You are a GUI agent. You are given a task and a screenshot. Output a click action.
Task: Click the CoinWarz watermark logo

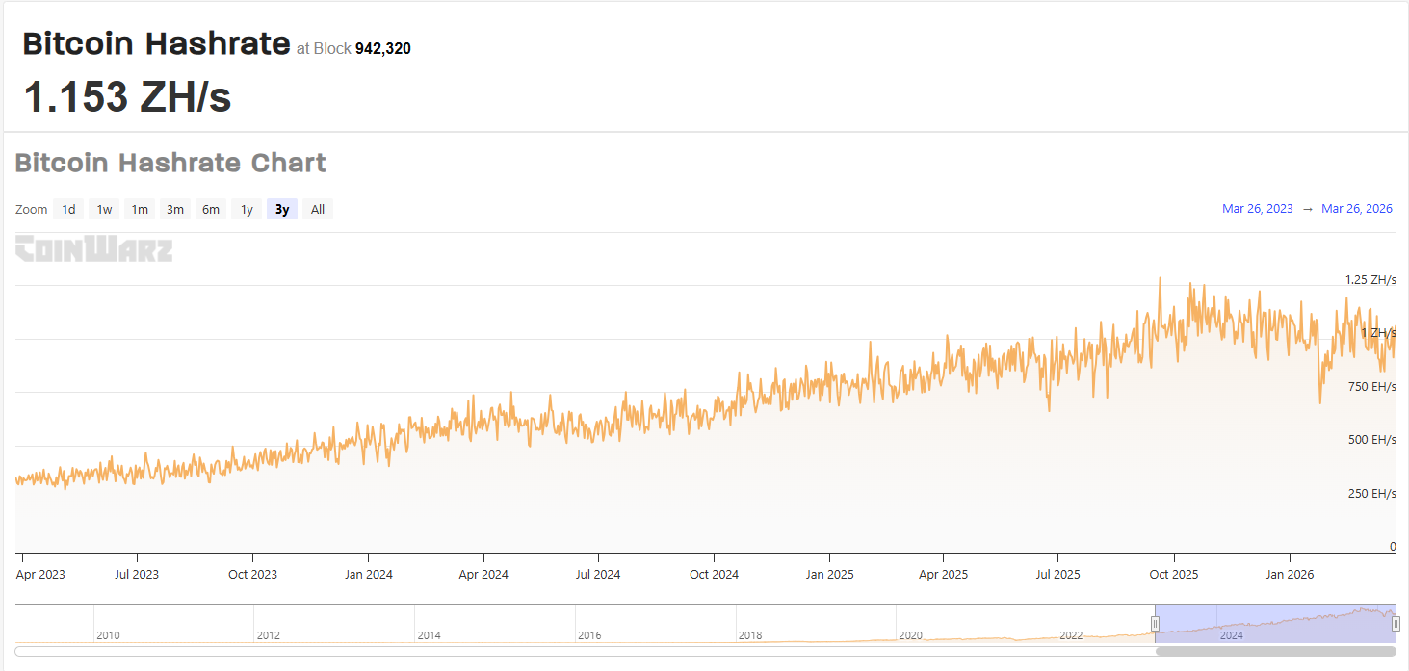(93, 249)
